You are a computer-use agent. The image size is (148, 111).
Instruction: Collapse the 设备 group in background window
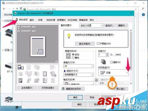point(3,50)
